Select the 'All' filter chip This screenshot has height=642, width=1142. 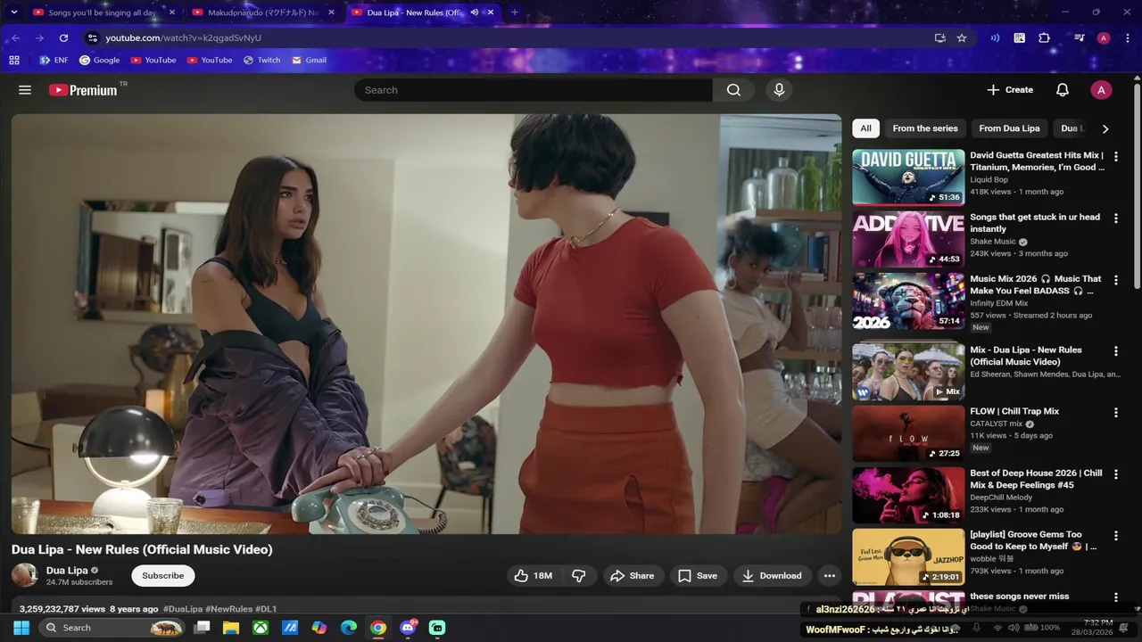click(x=865, y=128)
